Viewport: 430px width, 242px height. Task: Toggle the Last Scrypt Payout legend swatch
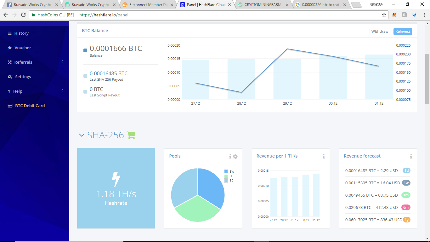85,92
